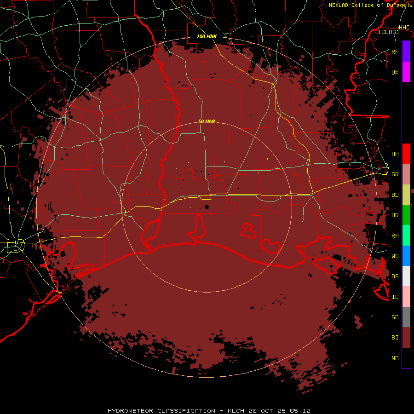The width and height of the screenshot is (414, 414).
Task: Click the 50 NMI range ring label
Action: 207,121
